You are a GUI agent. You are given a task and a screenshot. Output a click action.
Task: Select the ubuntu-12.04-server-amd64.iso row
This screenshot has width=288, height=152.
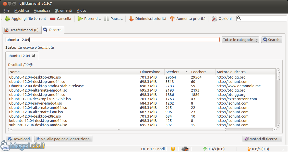tap(142, 103)
